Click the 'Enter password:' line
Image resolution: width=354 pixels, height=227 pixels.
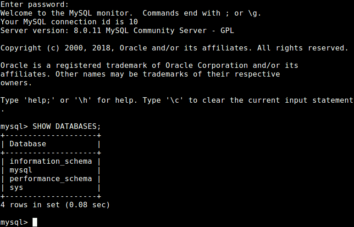(x=34, y=5)
